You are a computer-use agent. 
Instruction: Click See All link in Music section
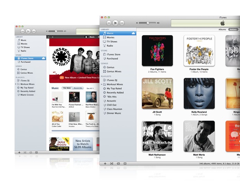[x=90, y=88]
